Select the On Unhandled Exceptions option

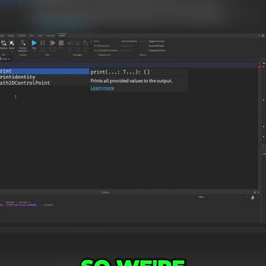(104, 50)
